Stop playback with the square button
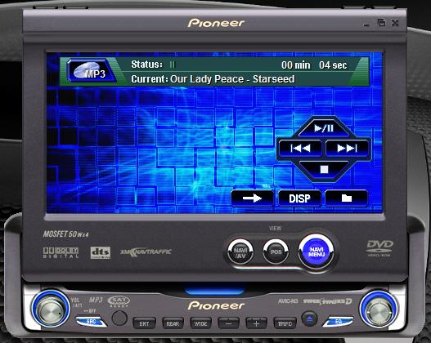Viewport: 431px width, 343px height. [x=324, y=169]
